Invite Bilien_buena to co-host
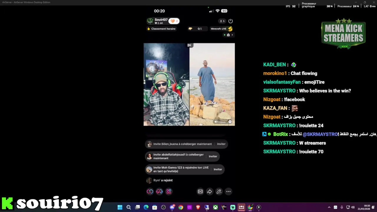377x212 pixels. 221,144
